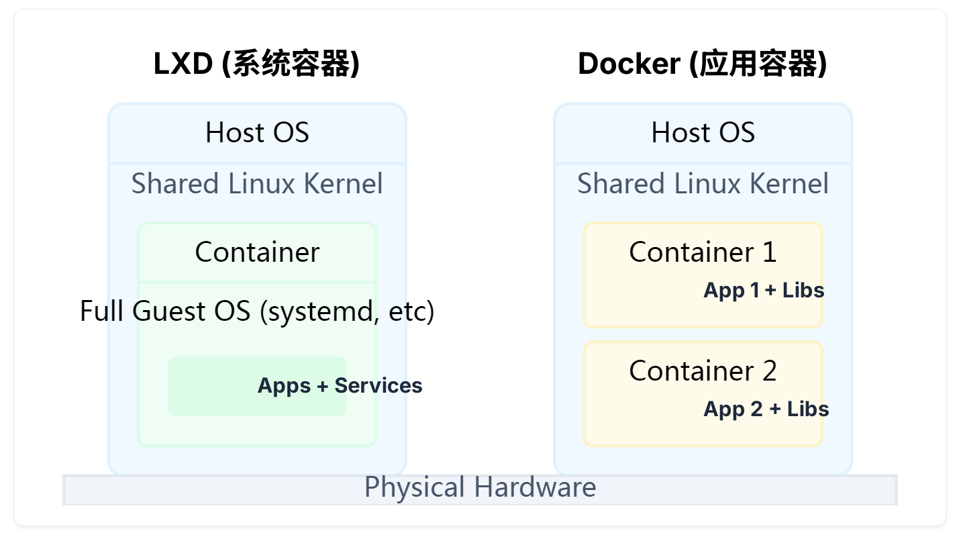The height and width of the screenshot is (539, 961).
Task: Click Shared Linux Kernel in the Docker column
Action: pos(703,184)
